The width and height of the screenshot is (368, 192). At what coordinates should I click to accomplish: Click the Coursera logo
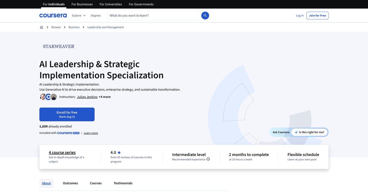(x=53, y=15)
